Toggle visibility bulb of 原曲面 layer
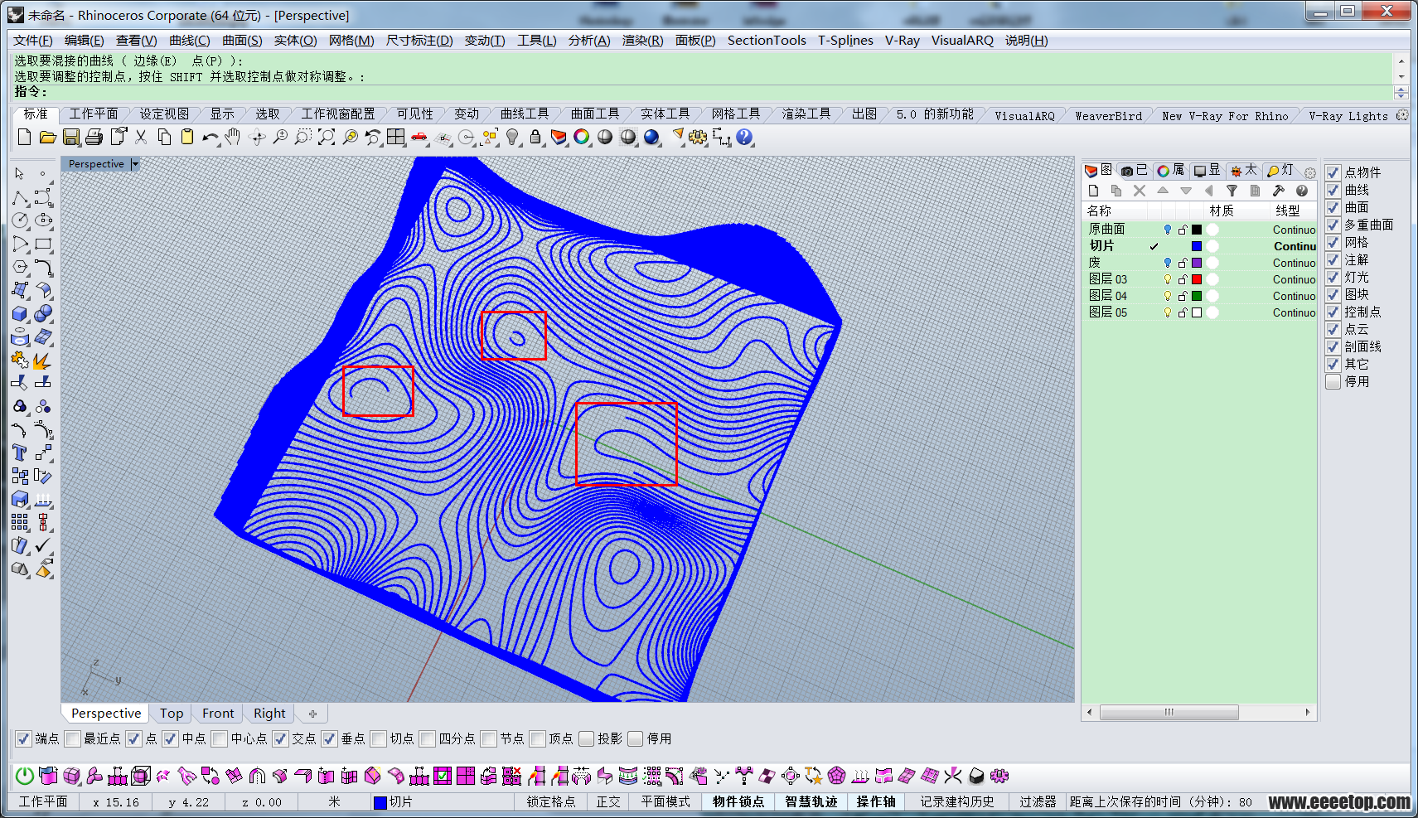The height and width of the screenshot is (818, 1418). click(x=1168, y=230)
